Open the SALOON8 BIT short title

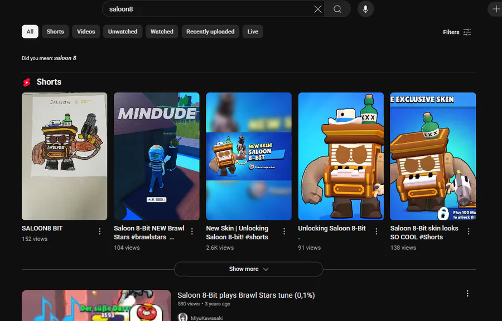coord(42,229)
